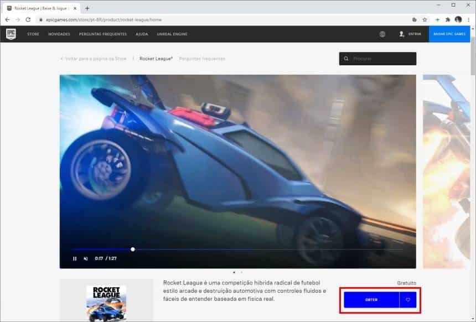Screen dimensions: 476x322
Task: Select the second carousel dot indicator
Action: coord(242,272)
